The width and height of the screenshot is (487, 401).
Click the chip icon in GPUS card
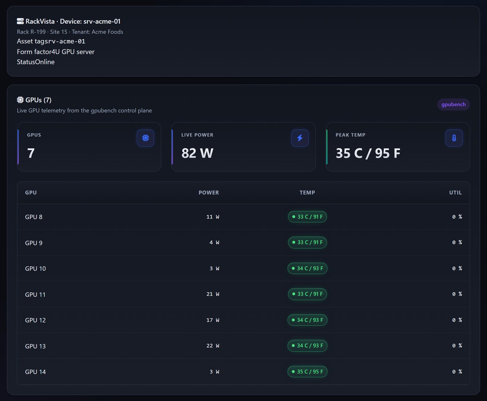(145, 138)
